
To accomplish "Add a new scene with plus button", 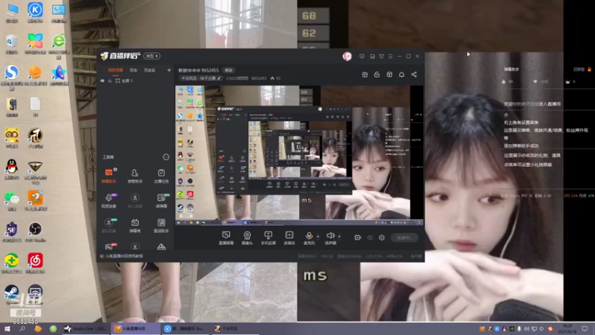I will pos(169,70).
